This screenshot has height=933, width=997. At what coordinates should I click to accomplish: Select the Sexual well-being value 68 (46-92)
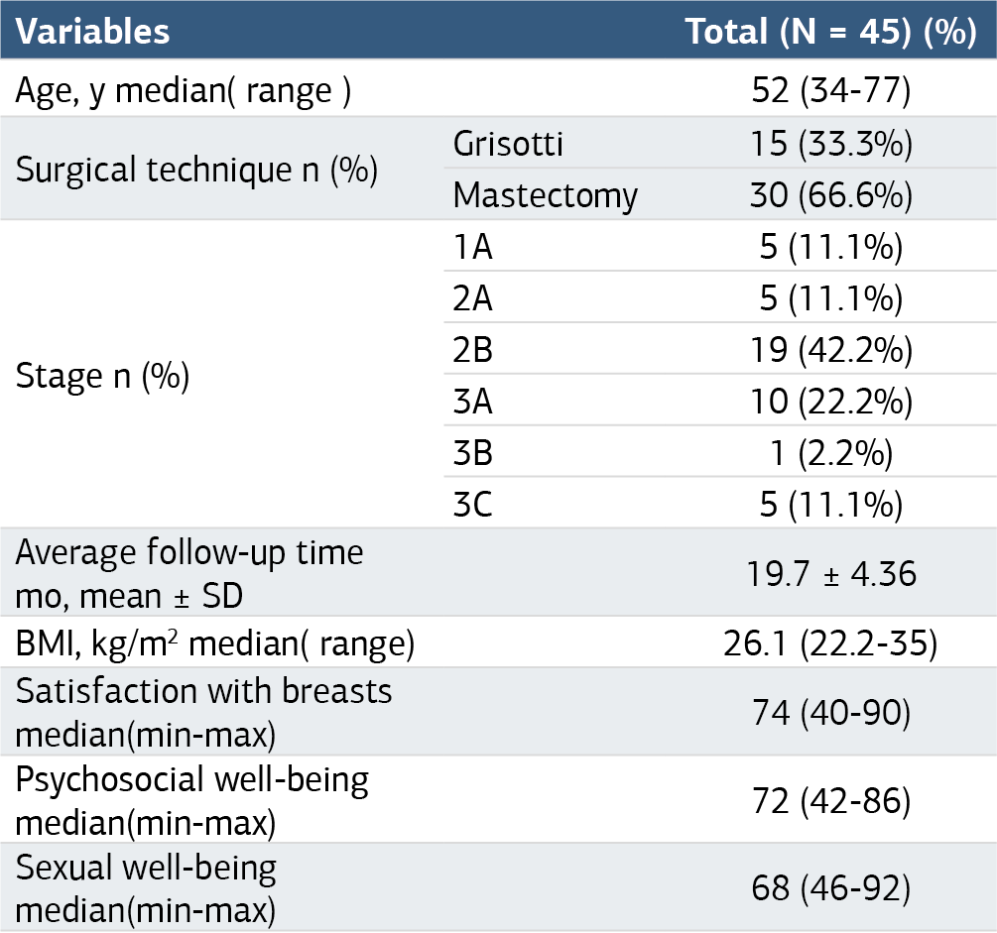(831, 888)
